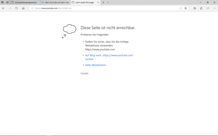
Task: Open the Favorites hub
Action: (x=195, y=8)
